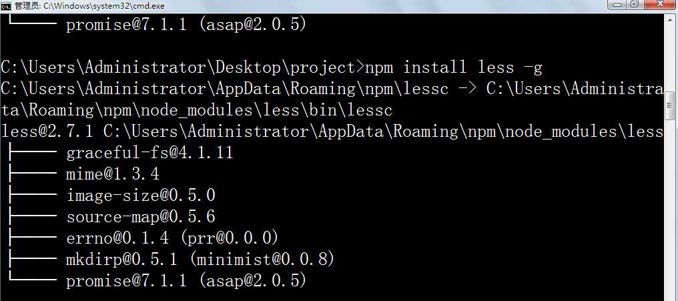Click scrollbar track below the thumb
The image size is (678, 301).
671,210
